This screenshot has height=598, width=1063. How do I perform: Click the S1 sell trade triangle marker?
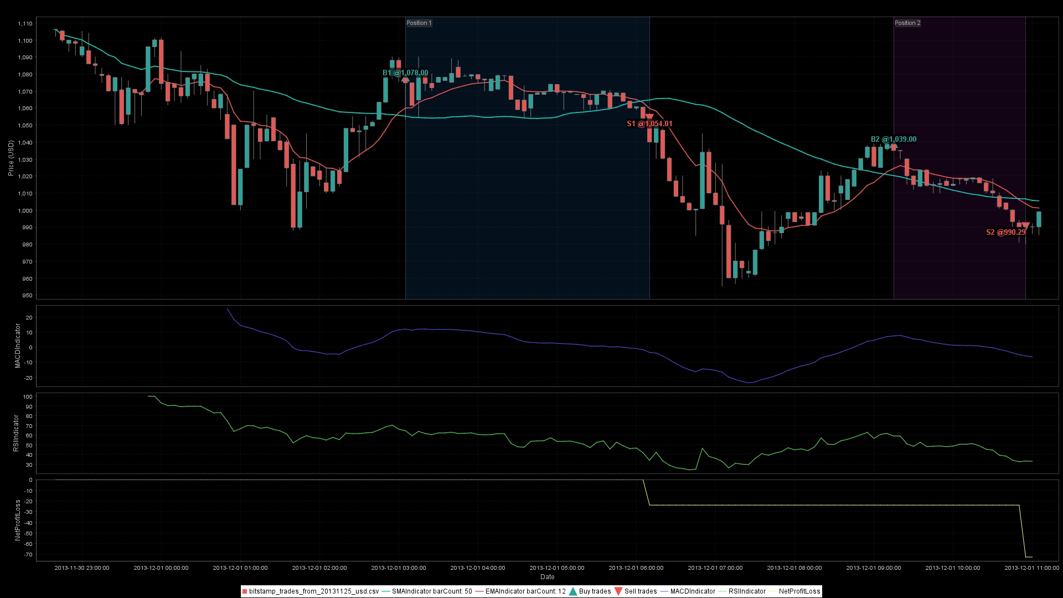[x=649, y=117]
